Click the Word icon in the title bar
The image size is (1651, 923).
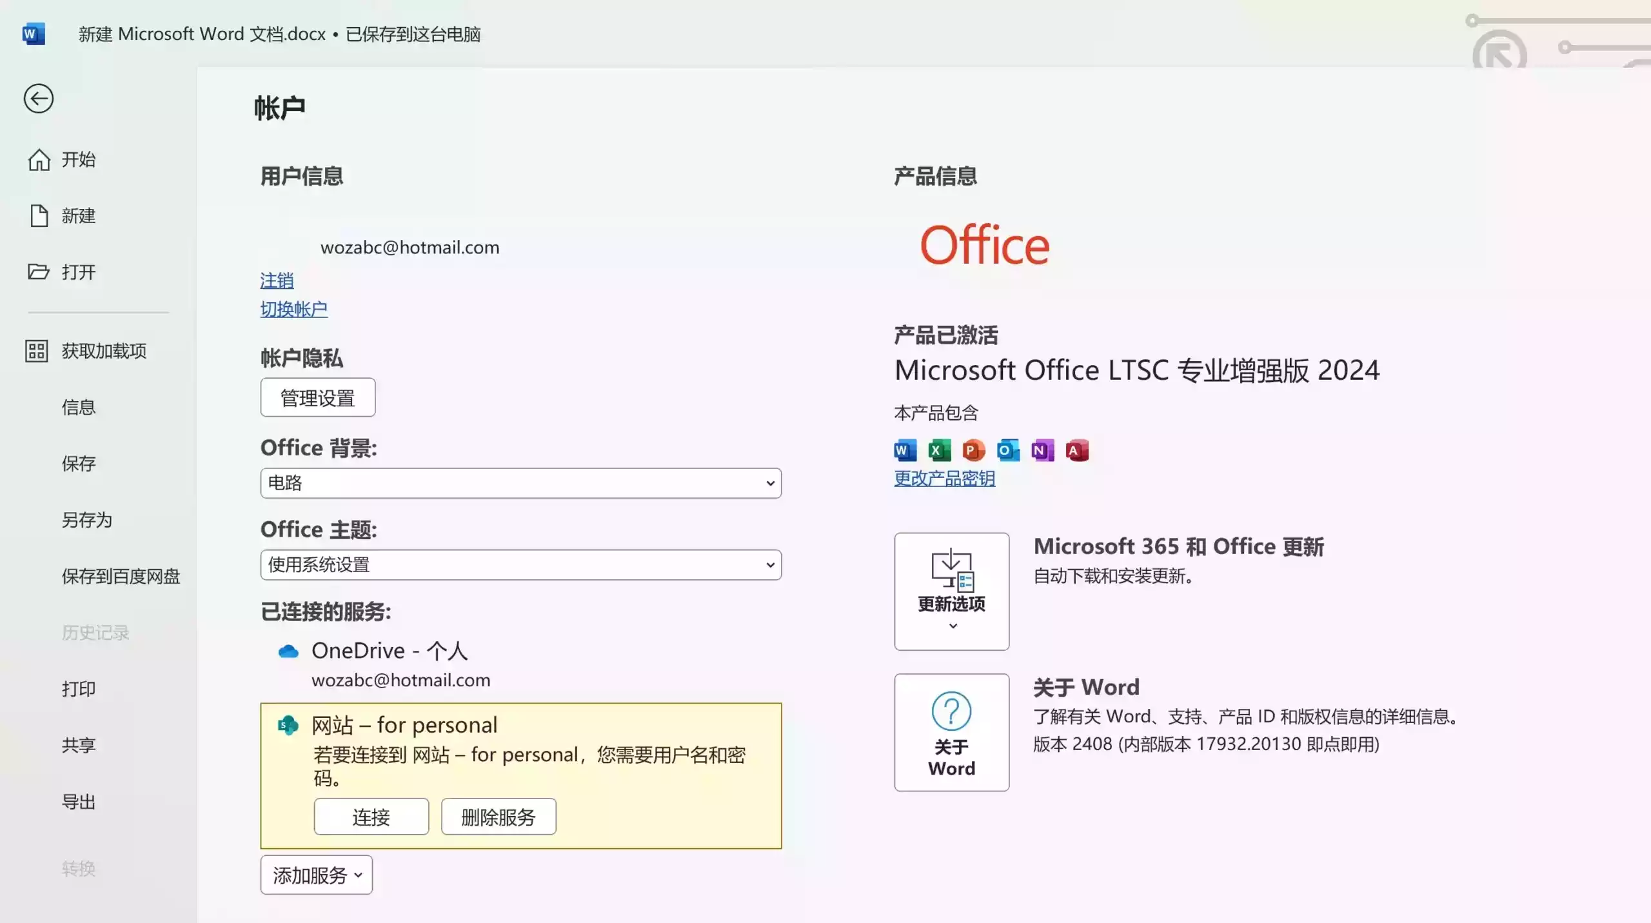[33, 34]
